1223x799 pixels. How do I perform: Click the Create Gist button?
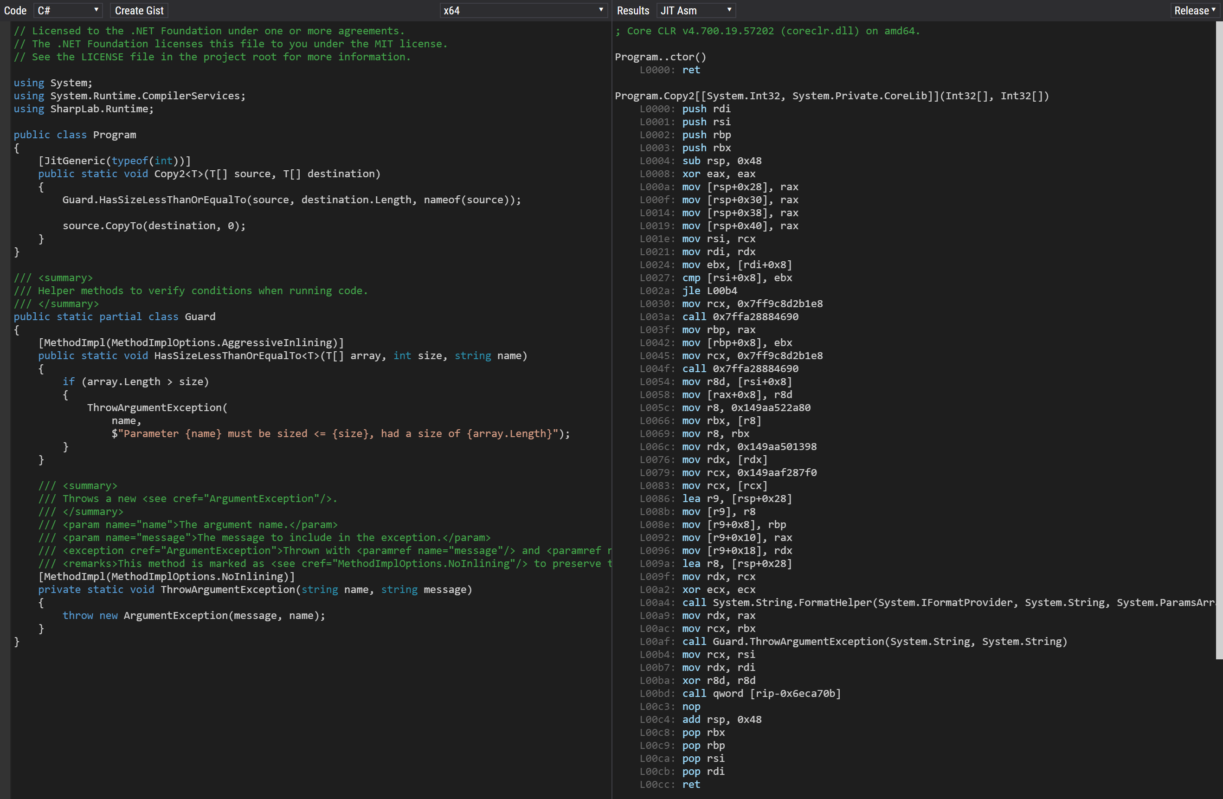click(x=139, y=10)
